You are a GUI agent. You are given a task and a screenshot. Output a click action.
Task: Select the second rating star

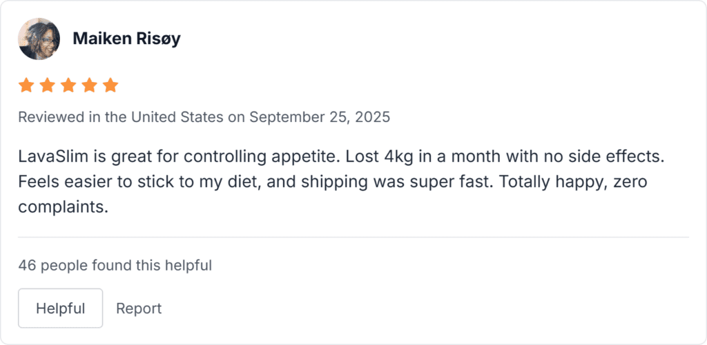point(48,86)
